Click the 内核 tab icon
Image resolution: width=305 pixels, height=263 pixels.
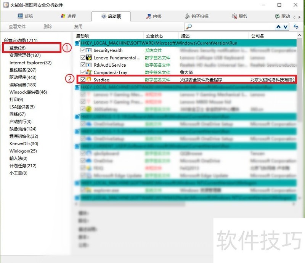point(149,16)
